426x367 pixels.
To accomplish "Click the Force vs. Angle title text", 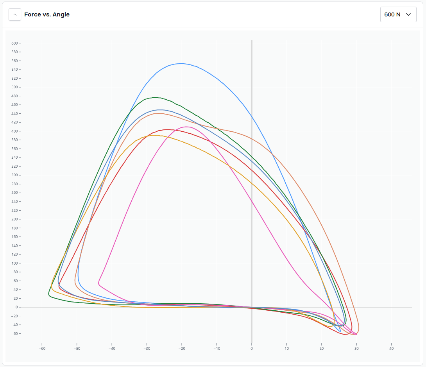I will 47,14.
